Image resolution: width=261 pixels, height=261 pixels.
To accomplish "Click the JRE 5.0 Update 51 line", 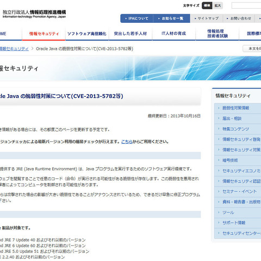I will (x=45, y=252).
